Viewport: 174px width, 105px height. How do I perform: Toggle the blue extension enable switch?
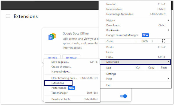pyautogui.click(x=124, y=96)
